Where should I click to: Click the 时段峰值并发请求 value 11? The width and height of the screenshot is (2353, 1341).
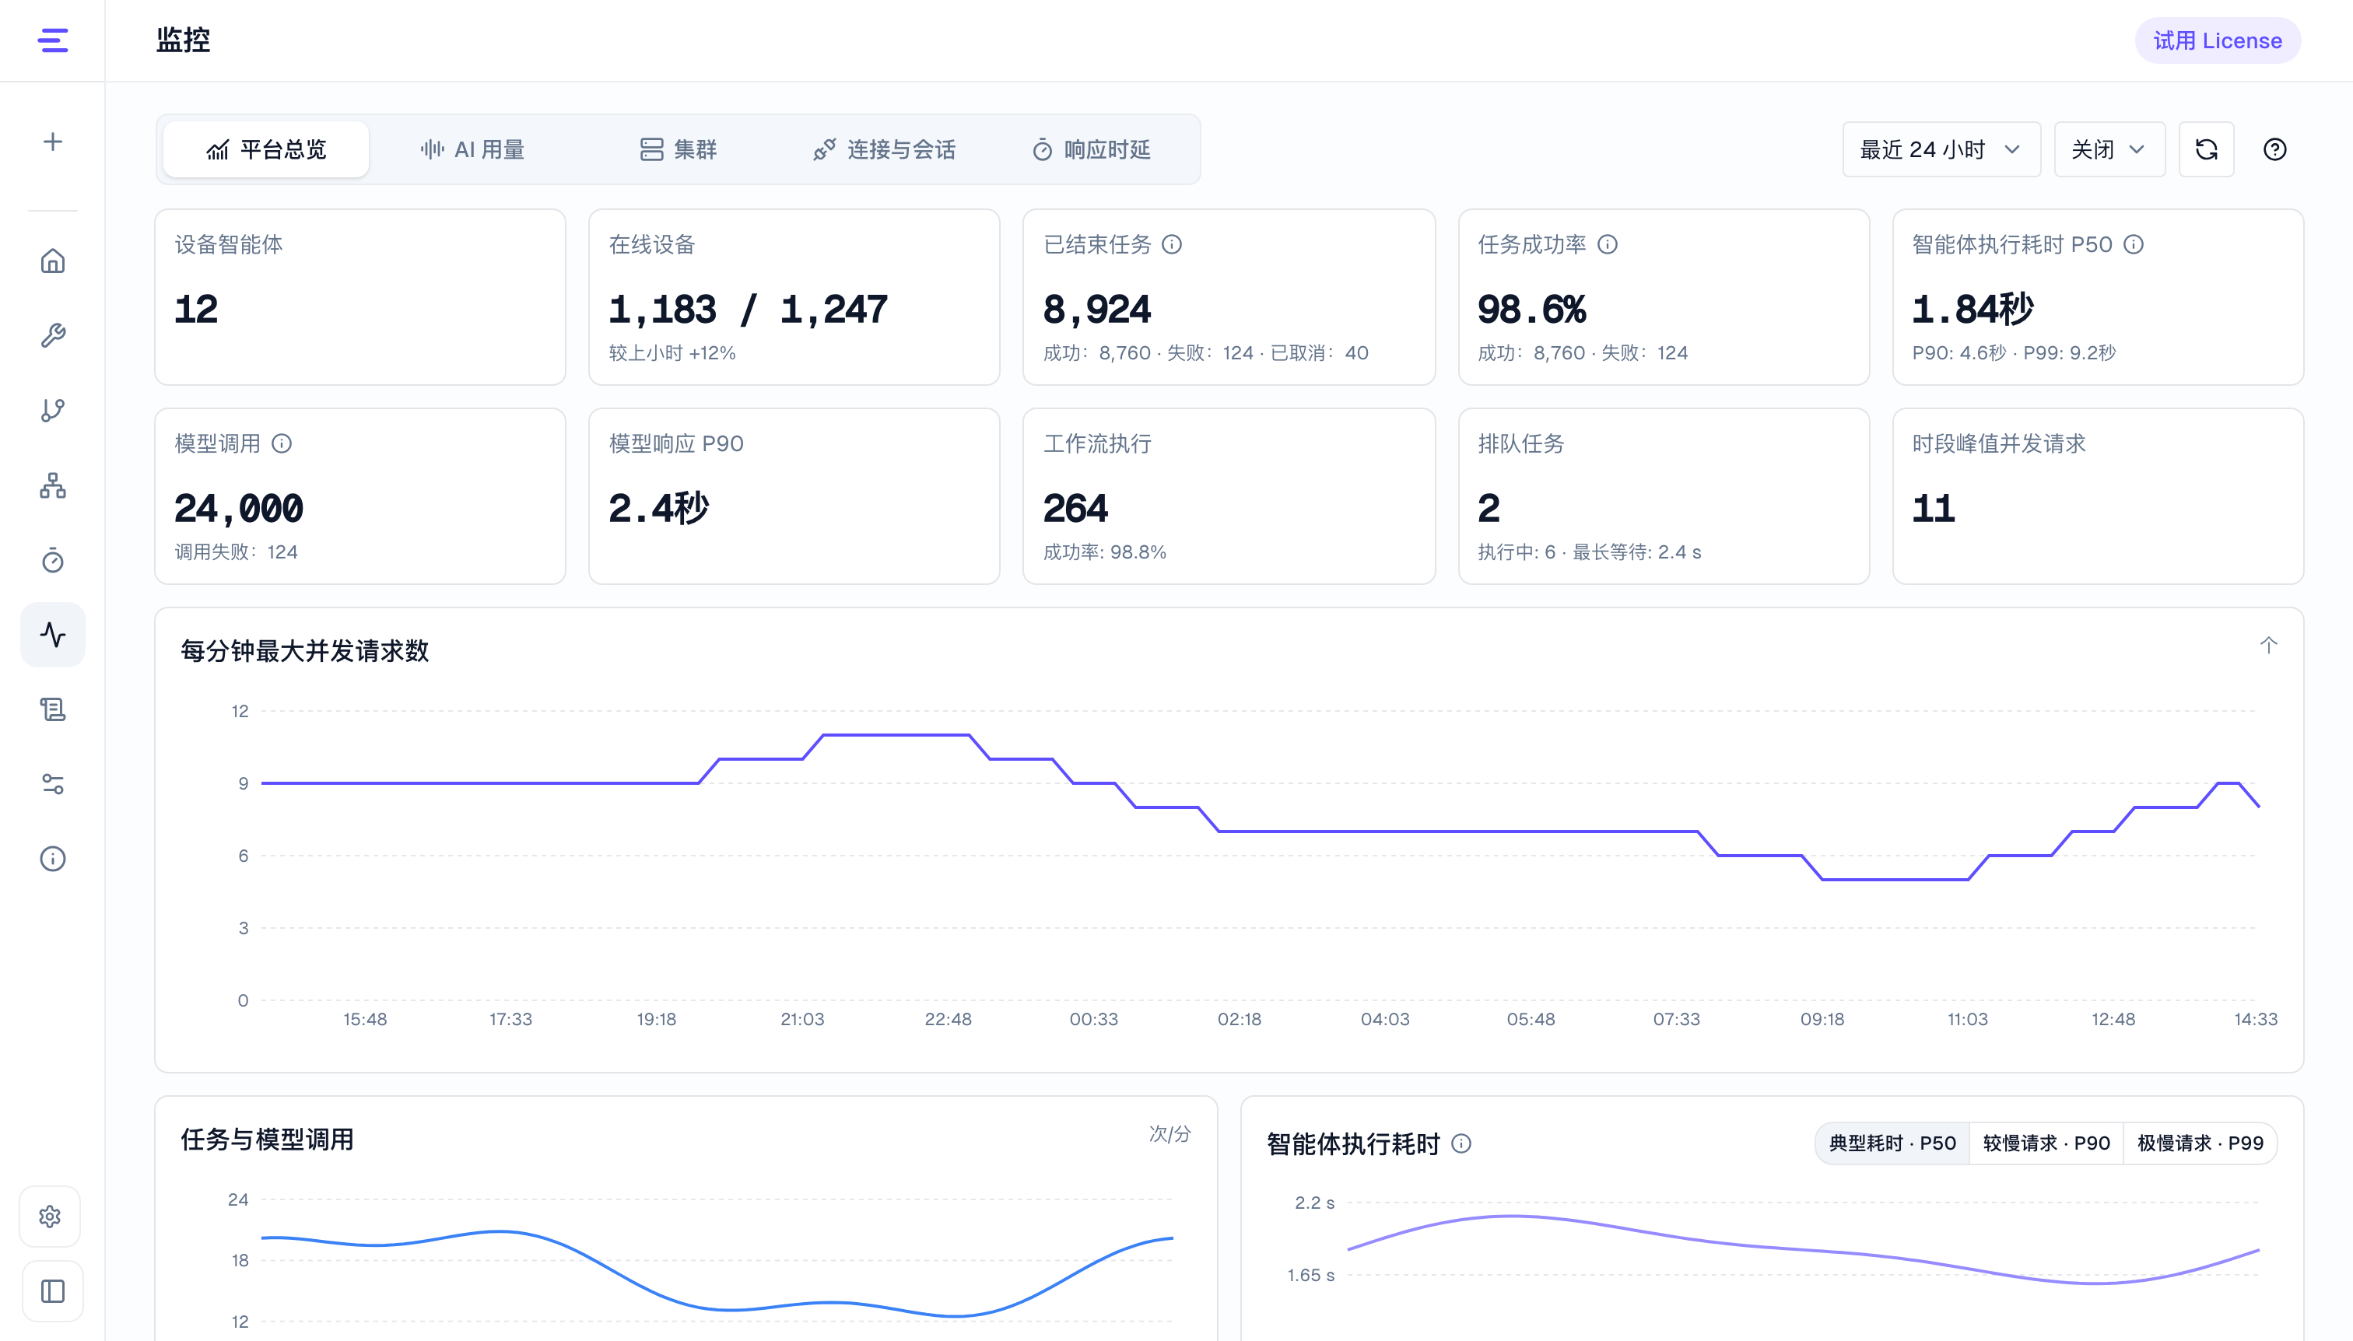click(x=1933, y=509)
